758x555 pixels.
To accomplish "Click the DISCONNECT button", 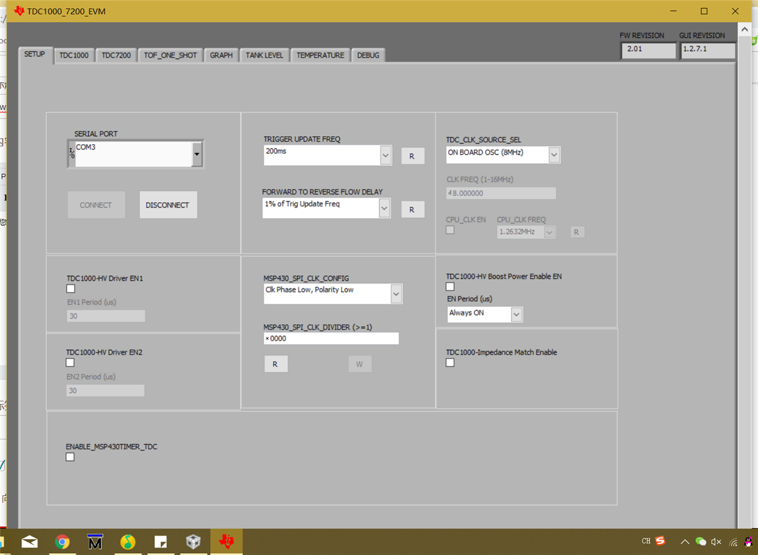I will click(x=168, y=205).
